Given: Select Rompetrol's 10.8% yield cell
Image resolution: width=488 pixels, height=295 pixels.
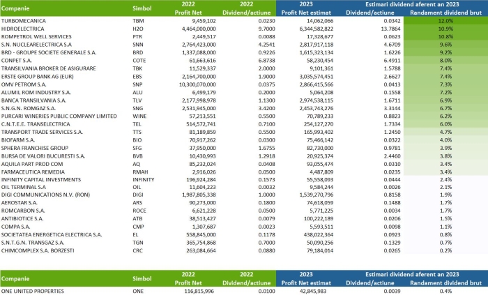Looking at the screenshot, I should [445, 36].
